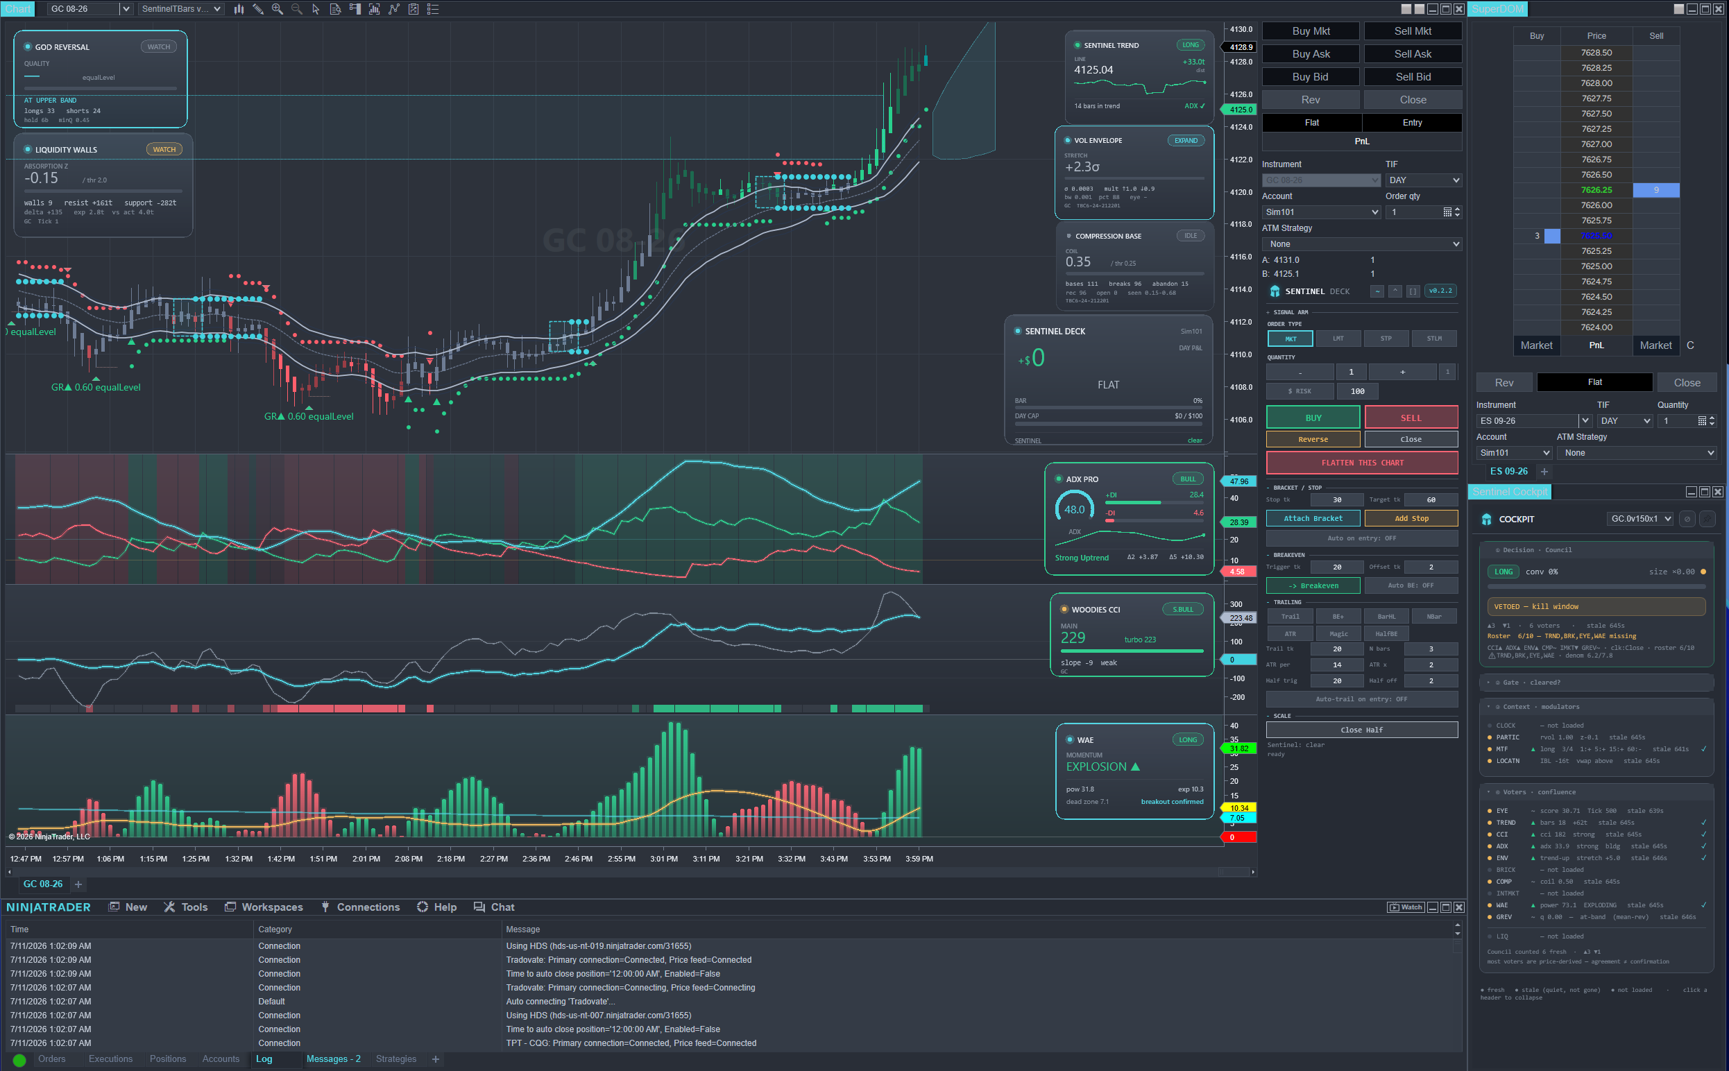Toggle $ RISK sizing mode

1299,391
